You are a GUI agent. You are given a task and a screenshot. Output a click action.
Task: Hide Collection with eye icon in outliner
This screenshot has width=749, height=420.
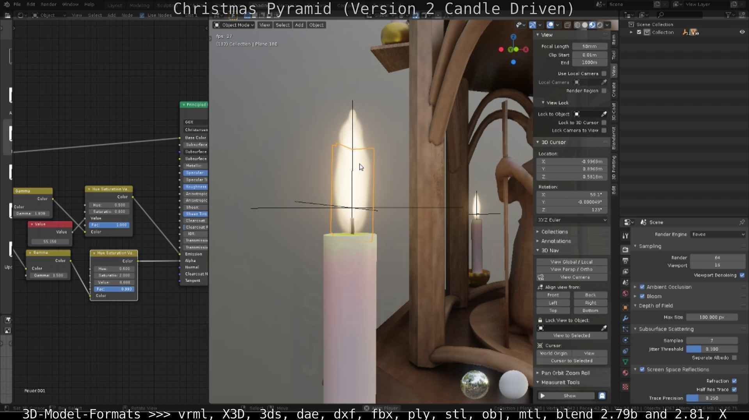click(742, 32)
